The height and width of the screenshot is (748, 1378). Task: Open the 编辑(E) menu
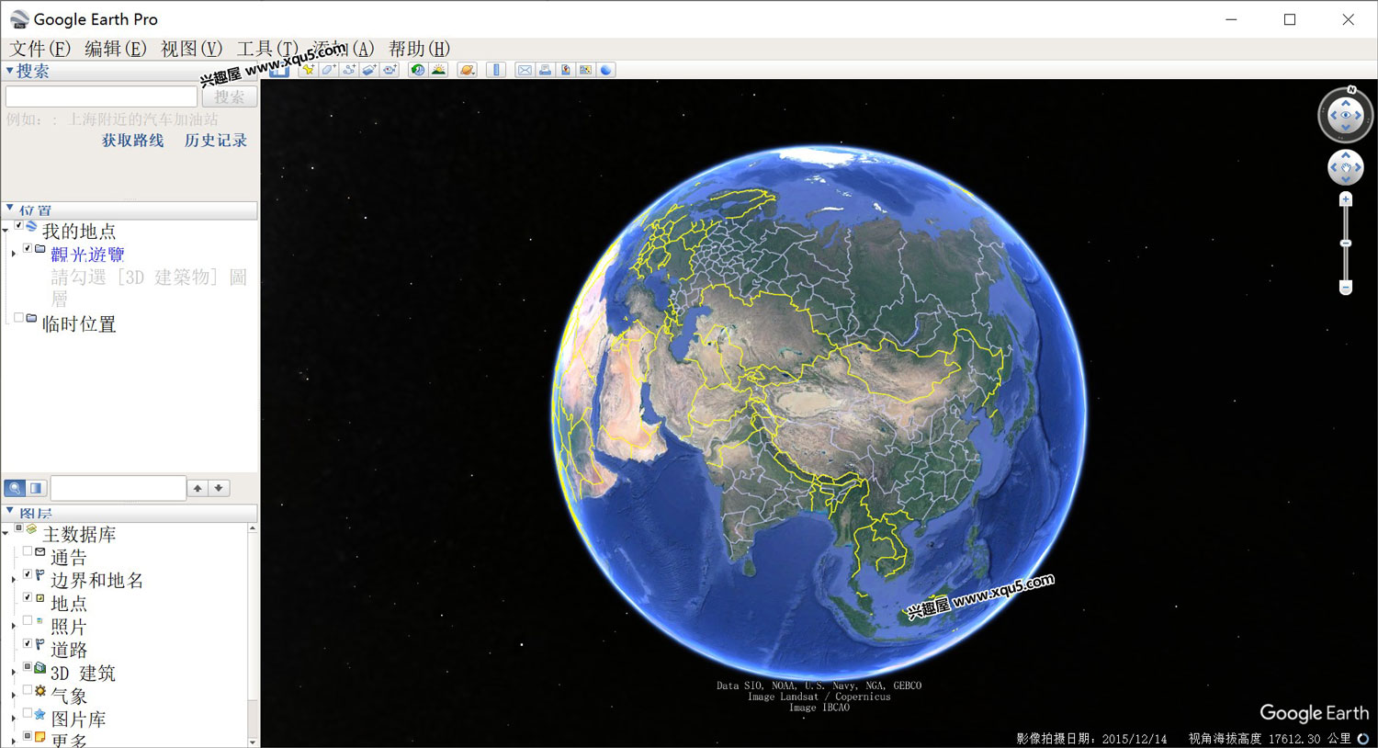pyautogui.click(x=116, y=49)
